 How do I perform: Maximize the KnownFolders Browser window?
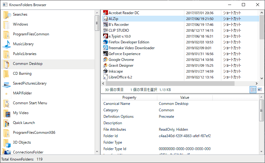243,5
